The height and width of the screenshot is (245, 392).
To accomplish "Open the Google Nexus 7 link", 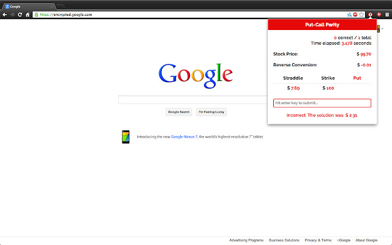I will (x=184, y=137).
